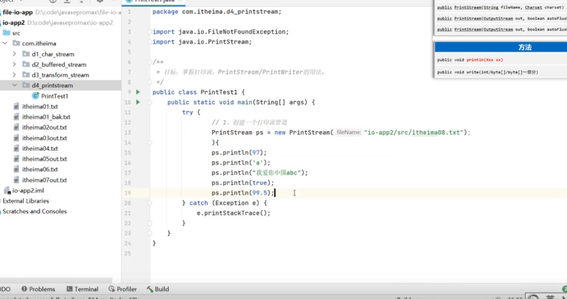Screen dimensions: 567x299
Task: Click the Scratches and Consoles icon
Action: point(0,212)
